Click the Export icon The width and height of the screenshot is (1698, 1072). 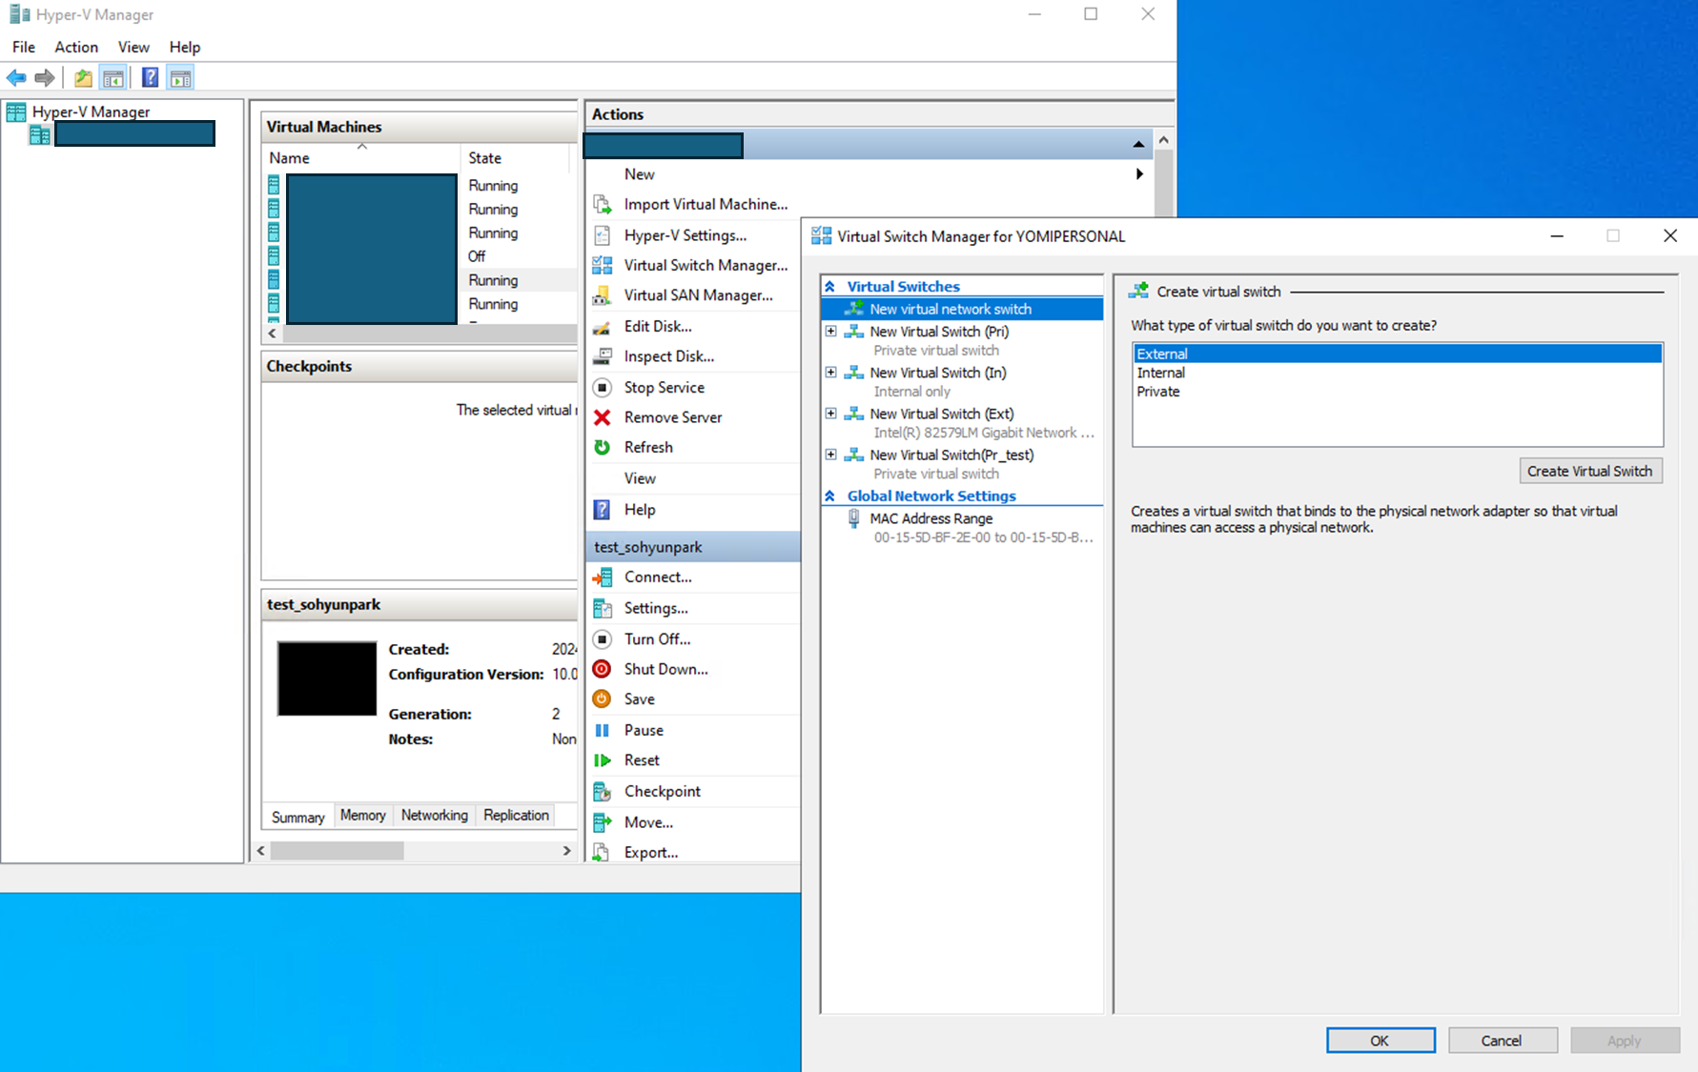click(x=603, y=852)
